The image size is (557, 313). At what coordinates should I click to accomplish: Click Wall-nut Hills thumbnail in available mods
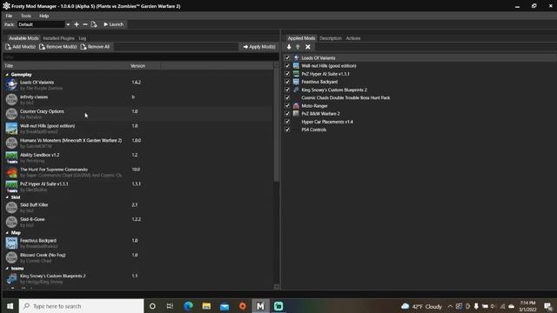11,129
